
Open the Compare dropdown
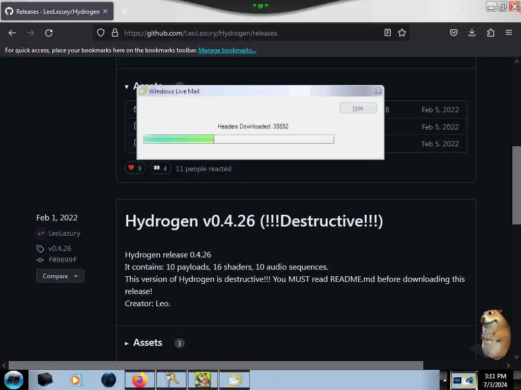click(60, 276)
